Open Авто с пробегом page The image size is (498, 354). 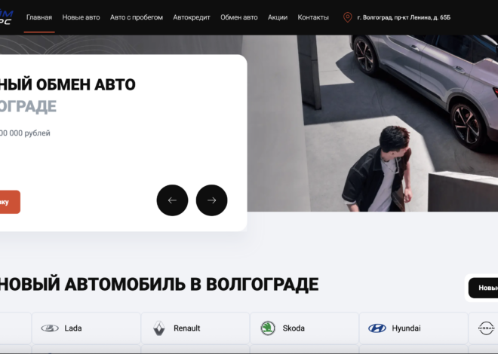pyautogui.click(x=137, y=17)
